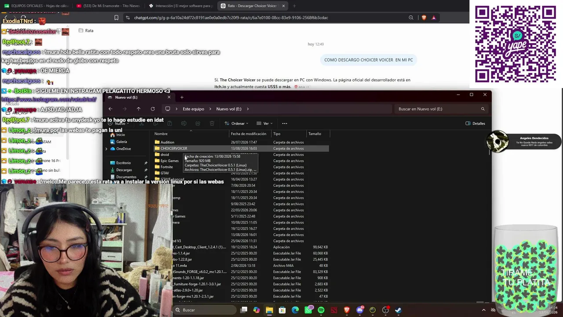This screenshot has width=563, height=317.
Task: Show hidden system tray icons
Action: [483, 310]
